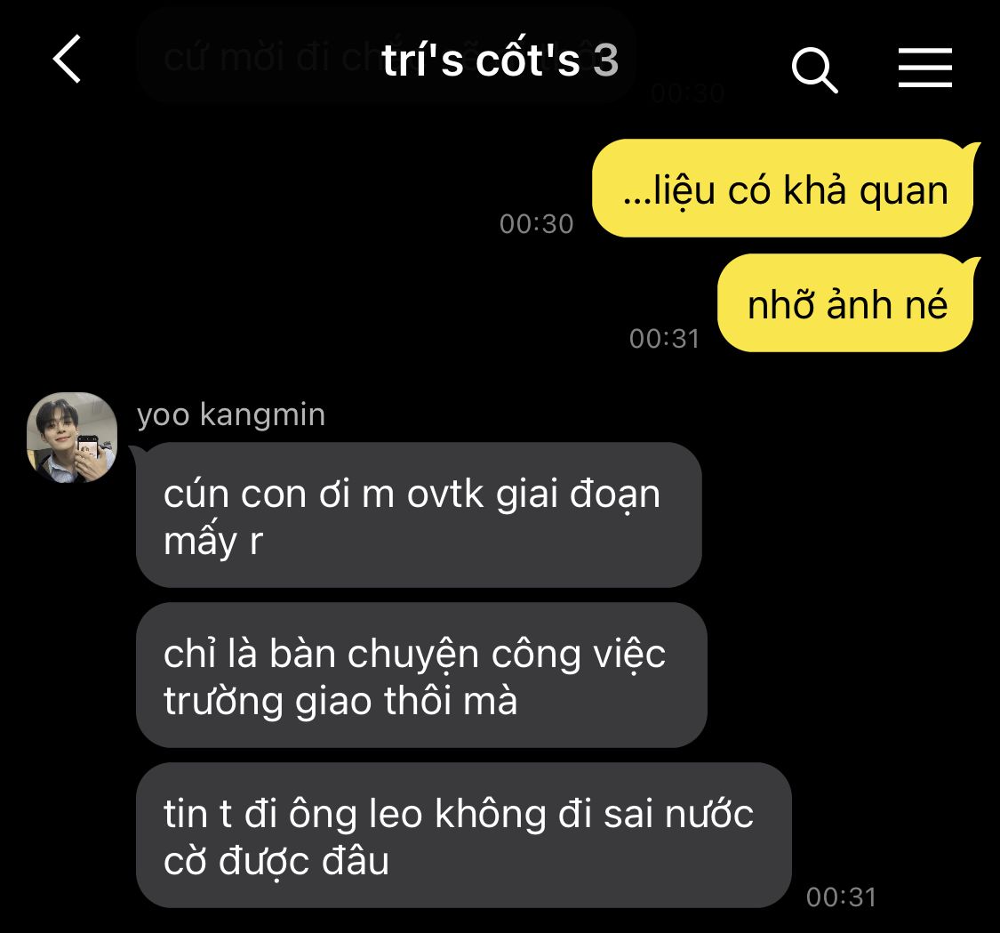The height and width of the screenshot is (933, 1000).
Task: Go back using the left arrow
Action: click(x=67, y=59)
